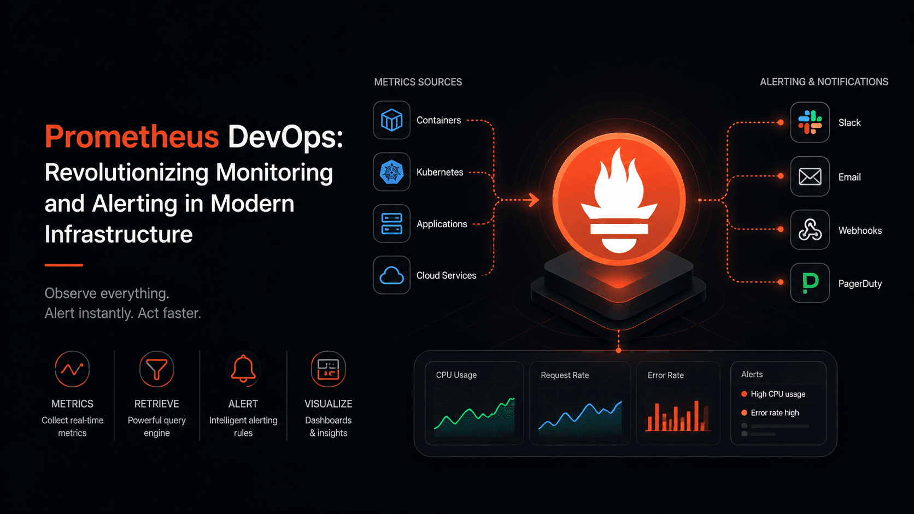Viewport: 914px width, 514px height.
Task: Click the central Prometheus flame logo
Action: pos(619,199)
